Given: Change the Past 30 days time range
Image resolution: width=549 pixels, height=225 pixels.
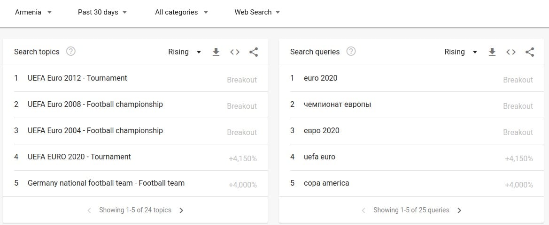Looking at the screenshot, I should pos(102,12).
